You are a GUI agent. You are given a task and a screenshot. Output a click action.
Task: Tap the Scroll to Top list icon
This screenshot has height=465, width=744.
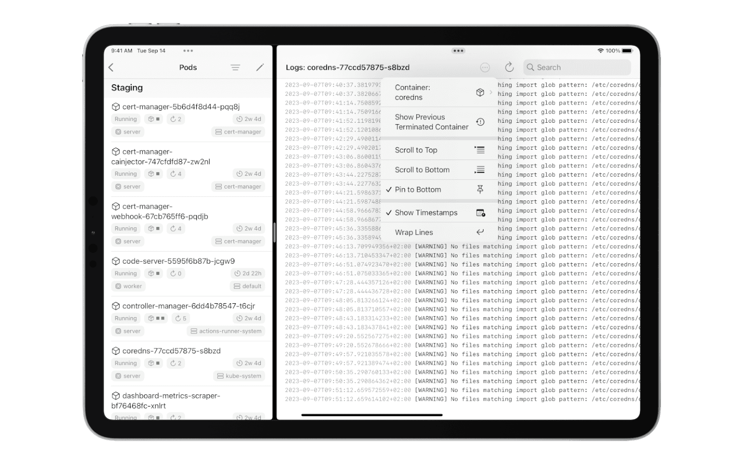point(479,150)
